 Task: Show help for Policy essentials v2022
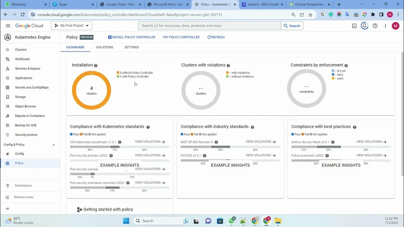(327, 156)
